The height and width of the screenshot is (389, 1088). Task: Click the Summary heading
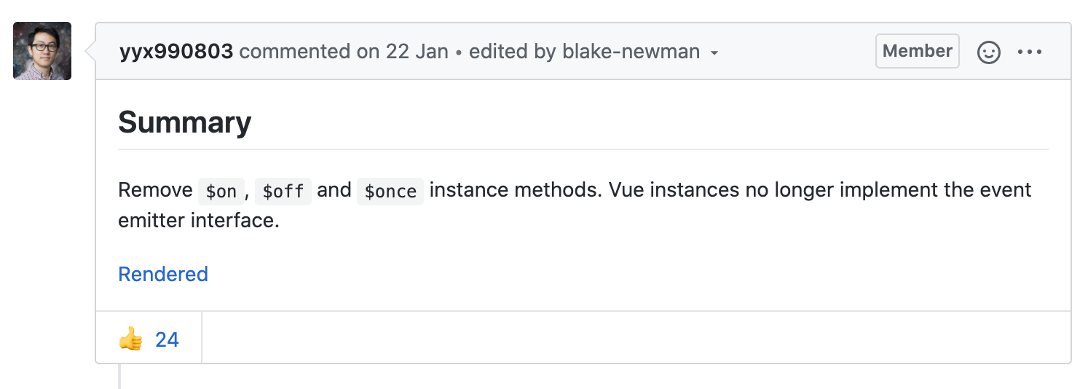coord(184,122)
